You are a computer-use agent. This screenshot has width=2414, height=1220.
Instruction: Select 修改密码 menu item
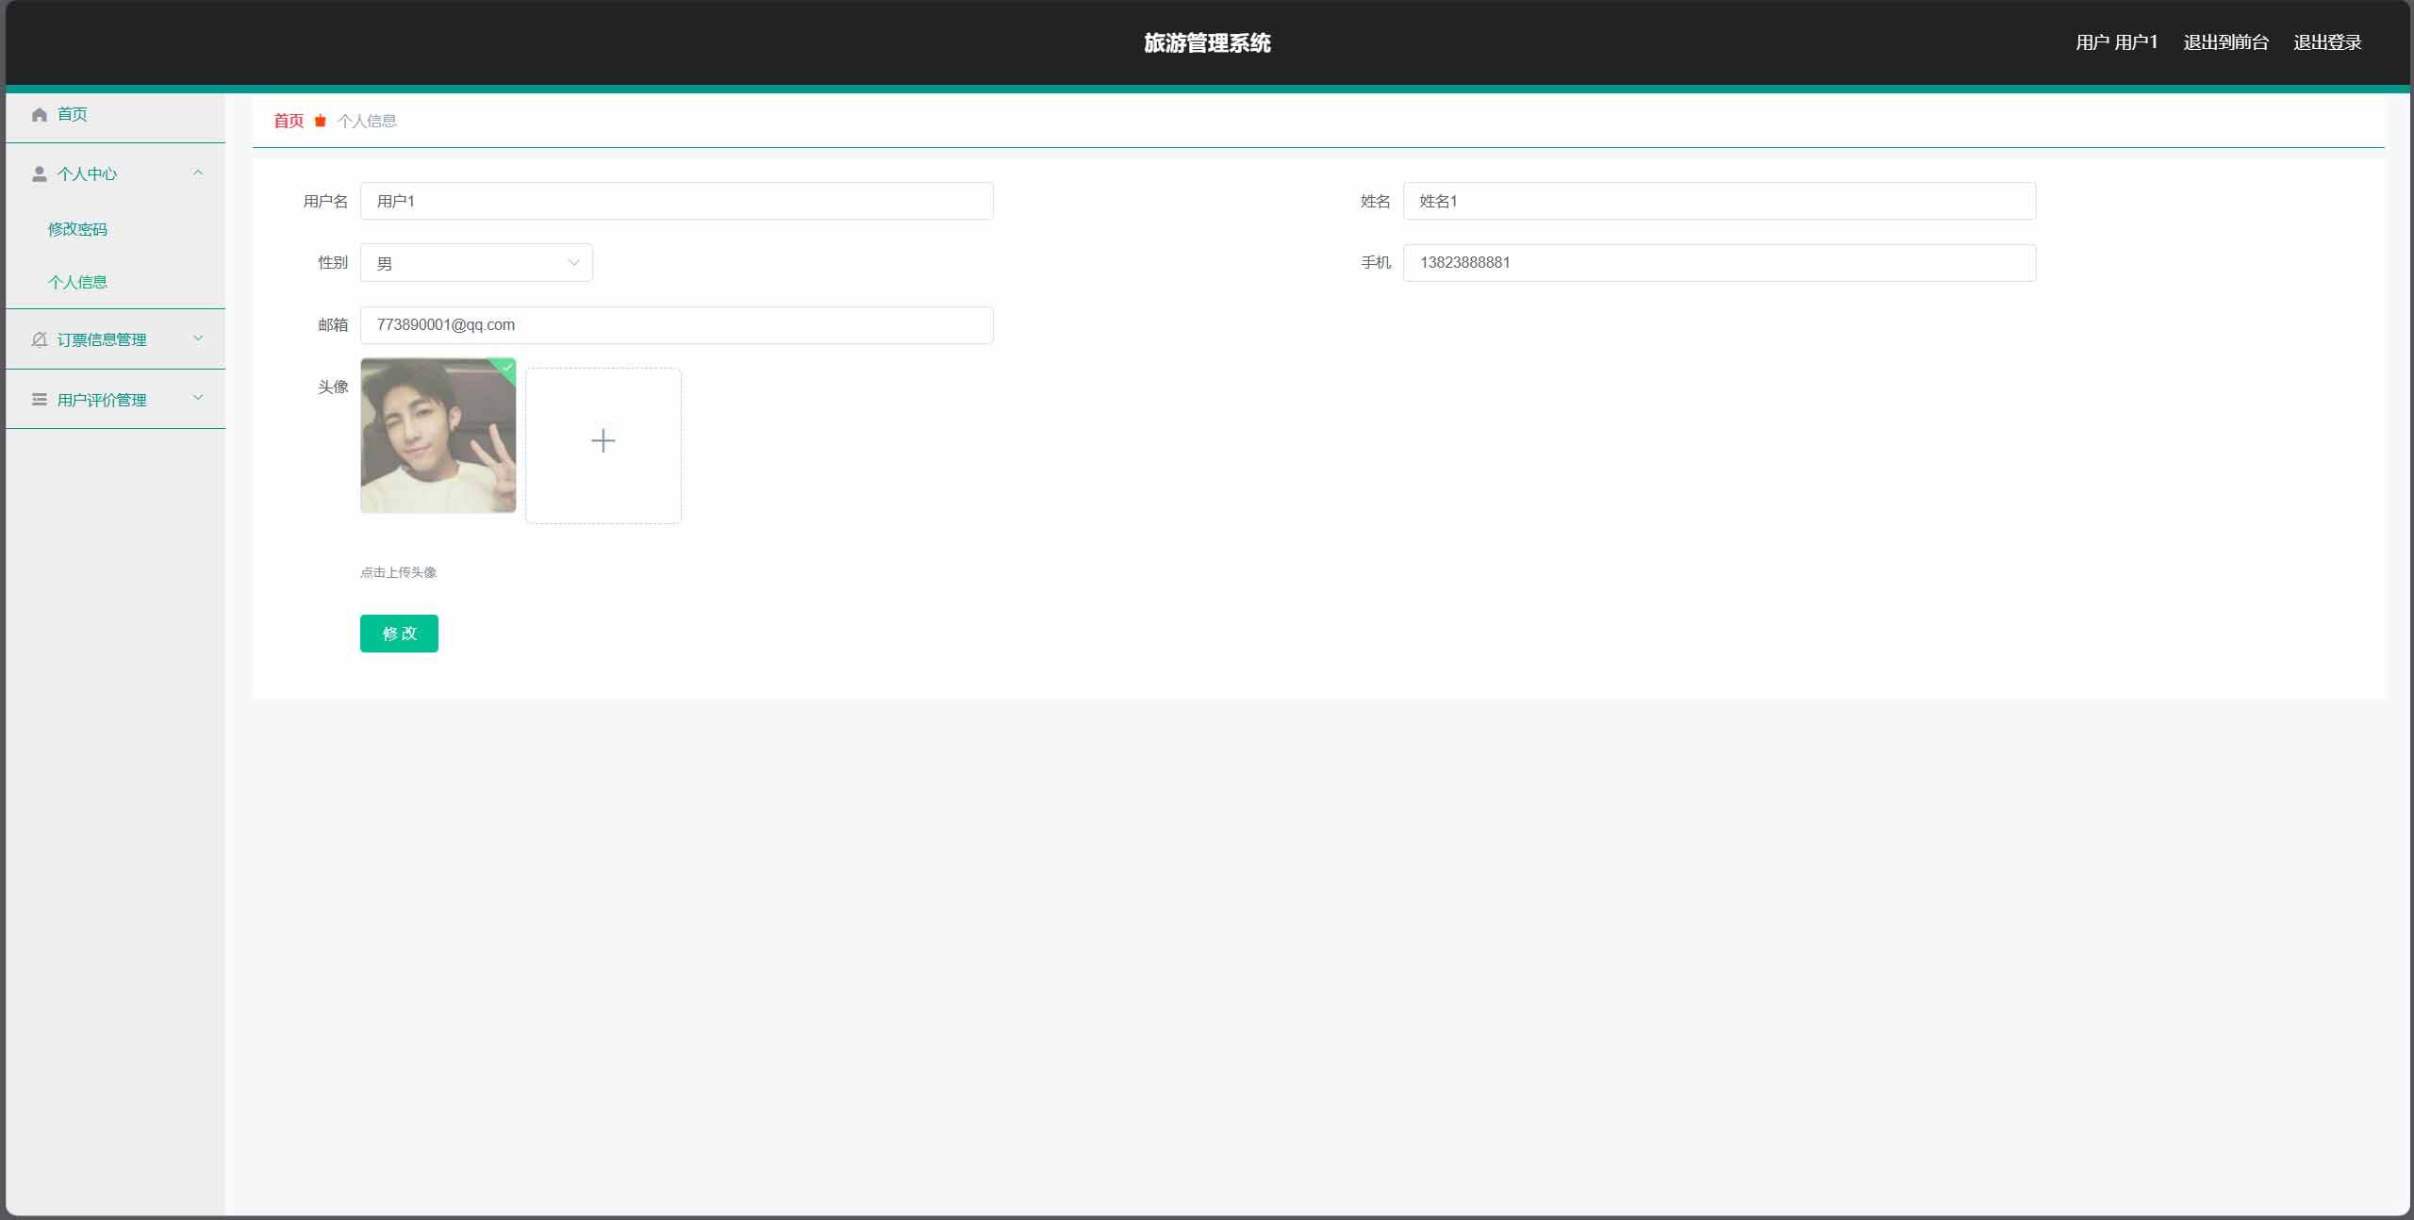coord(77,229)
